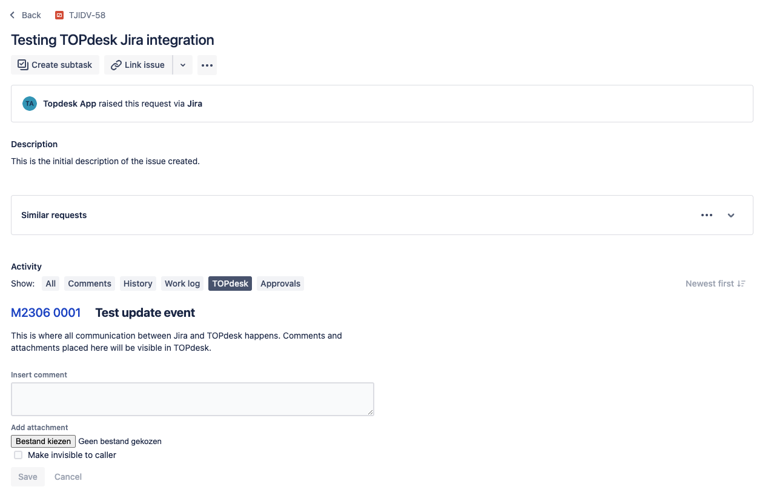Image resolution: width=771 pixels, height=501 pixels.
Task: Expand the Similar requests panel chevron
Action: (731, 215)
